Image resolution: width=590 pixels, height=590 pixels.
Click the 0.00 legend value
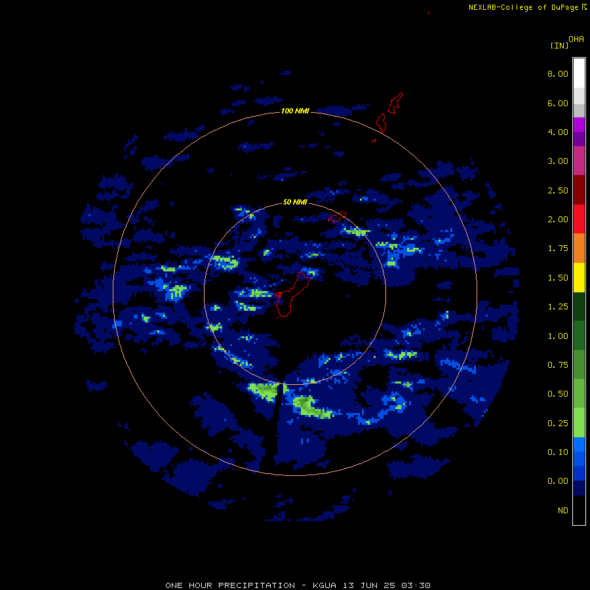pyautogui.click(x=558, y=481)
